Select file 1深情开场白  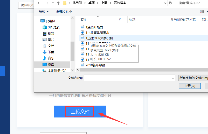point(94,27)
